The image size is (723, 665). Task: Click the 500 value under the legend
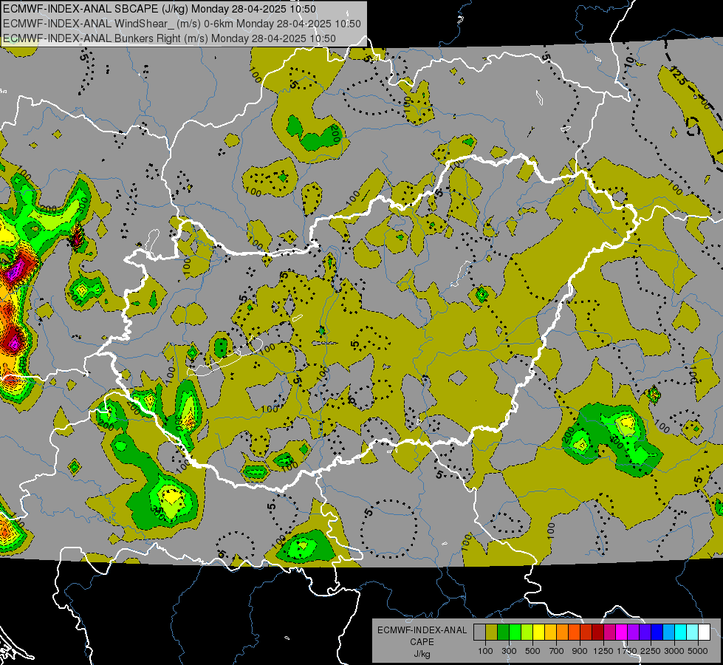(x=532, y=651)
